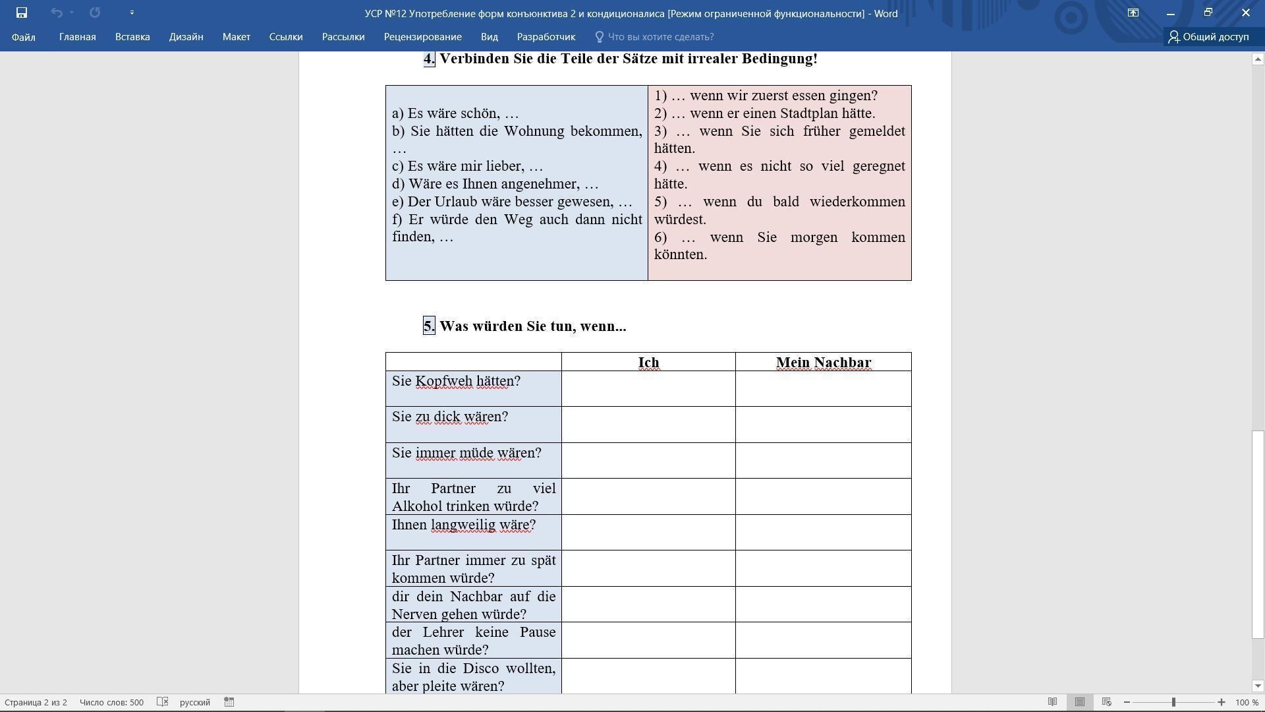Image resolution: width=1265 pixels, height=712 pixels.
Task: Click the zoom in plus icon
Action: 1221,702
